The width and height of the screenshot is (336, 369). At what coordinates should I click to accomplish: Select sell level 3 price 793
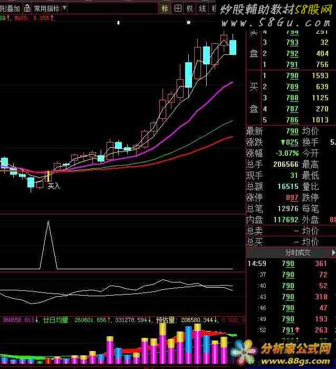292,42
